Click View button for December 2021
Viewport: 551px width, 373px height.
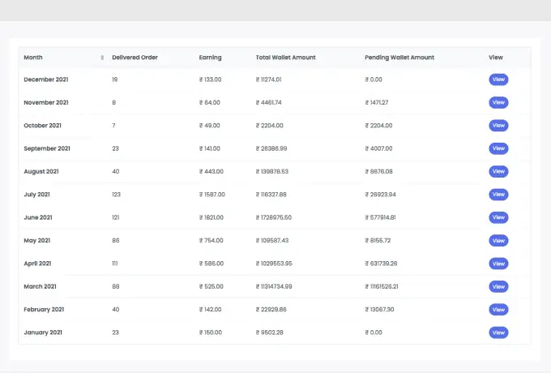tap(498, 79)
